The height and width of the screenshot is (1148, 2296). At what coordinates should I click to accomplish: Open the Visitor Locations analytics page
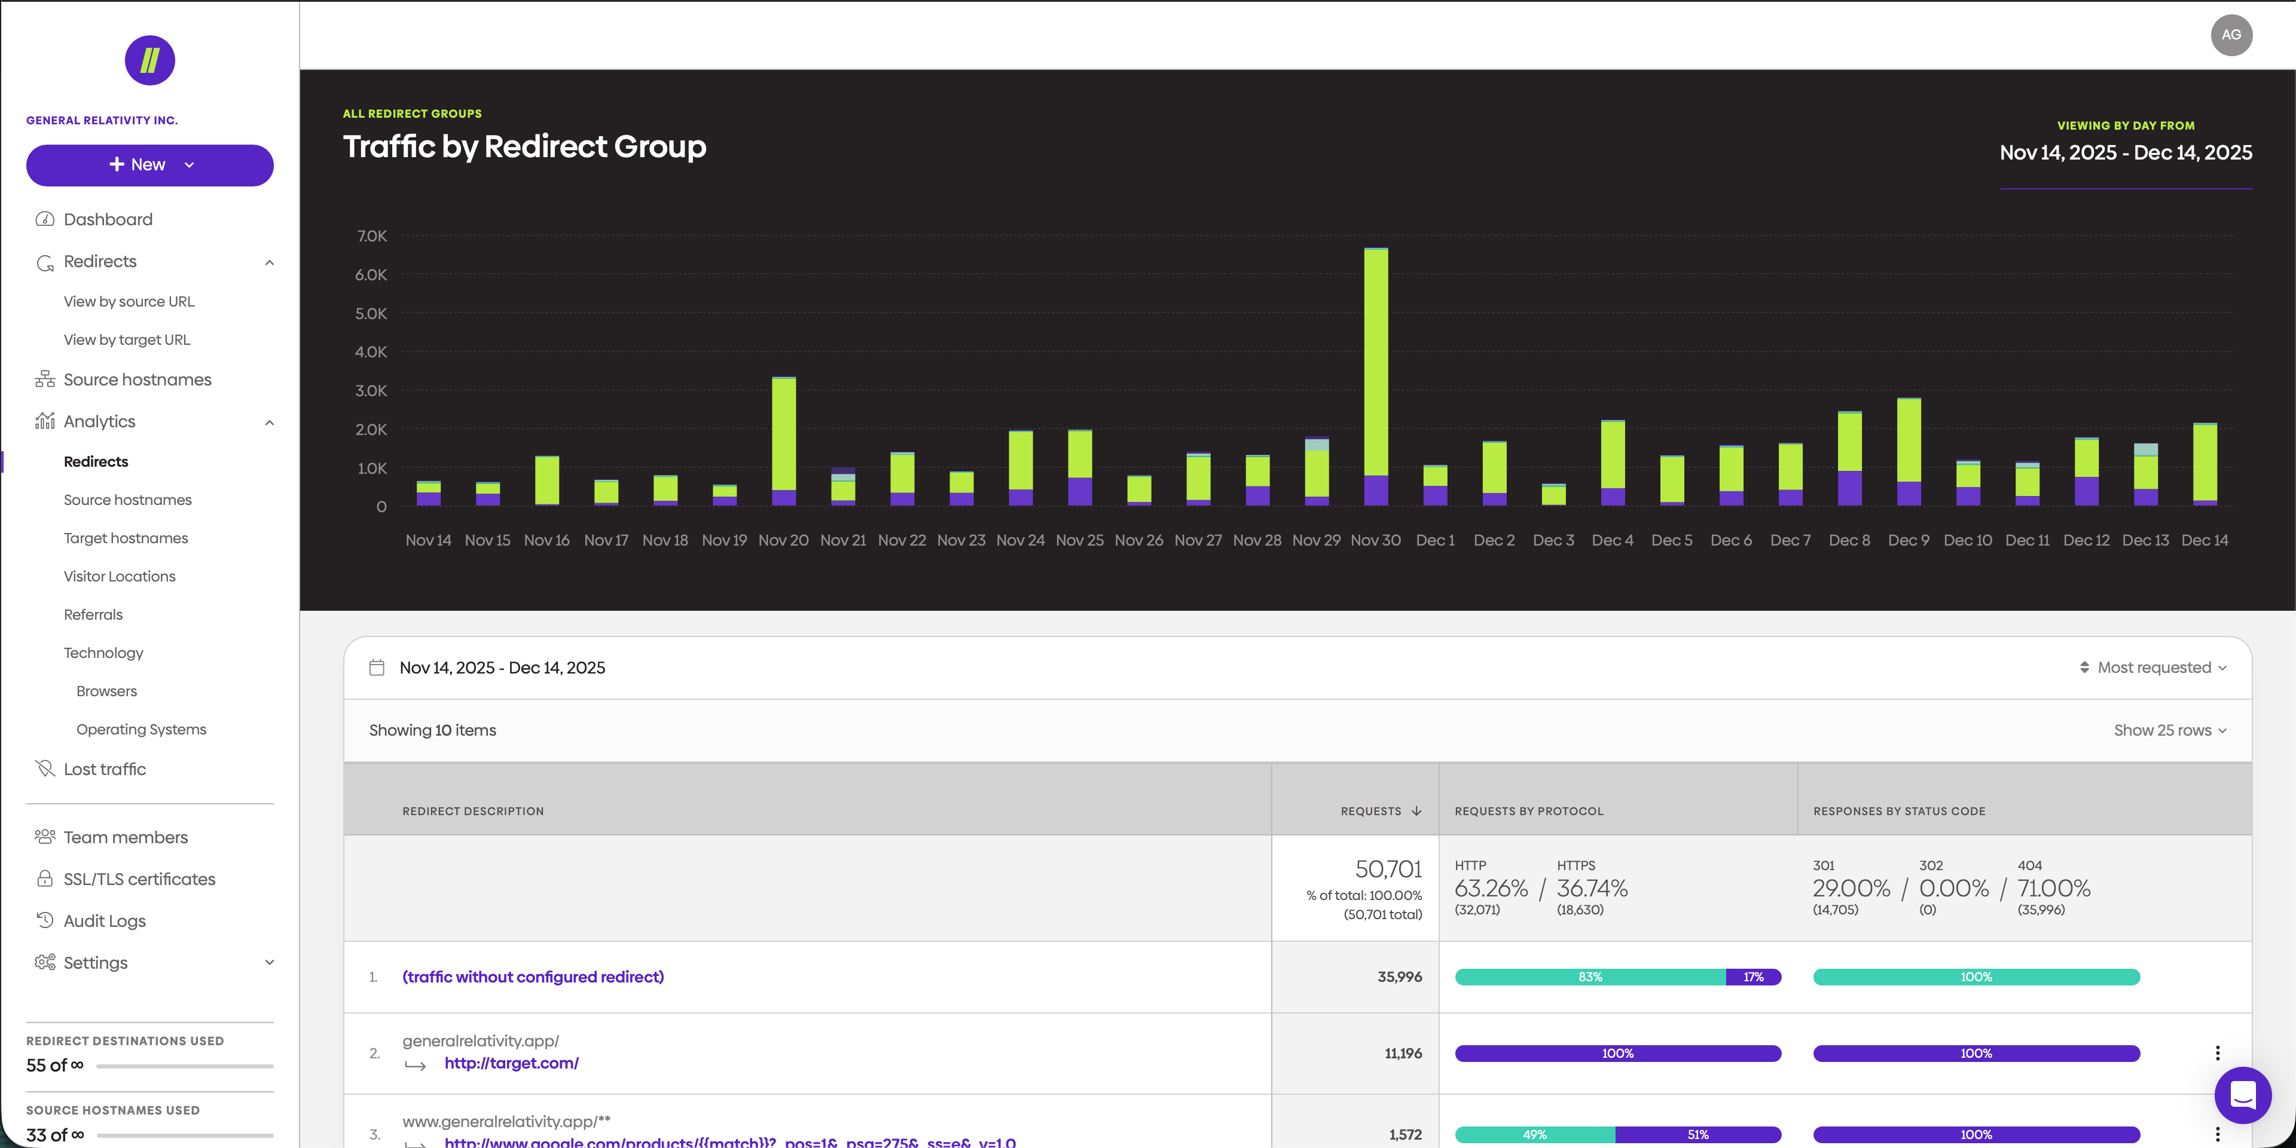(x=120, y=576)
